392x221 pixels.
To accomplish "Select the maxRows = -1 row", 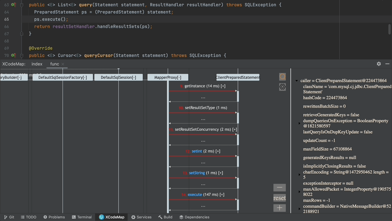I will [x=316, y=200].
